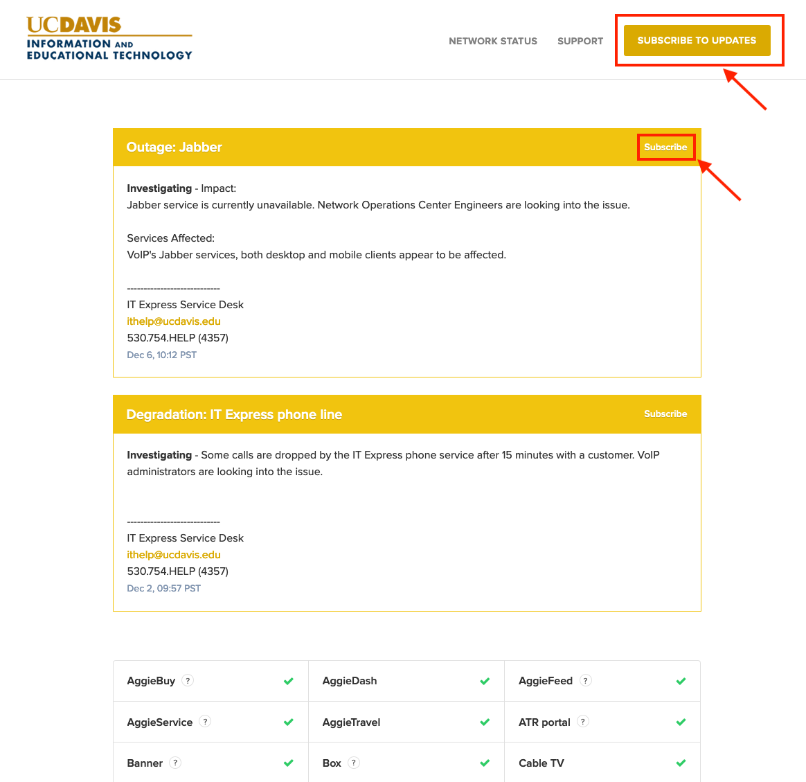This screenshot has height=782, width=806.
Task: Click the Box operational checkmark
Action: coord(485,763)
